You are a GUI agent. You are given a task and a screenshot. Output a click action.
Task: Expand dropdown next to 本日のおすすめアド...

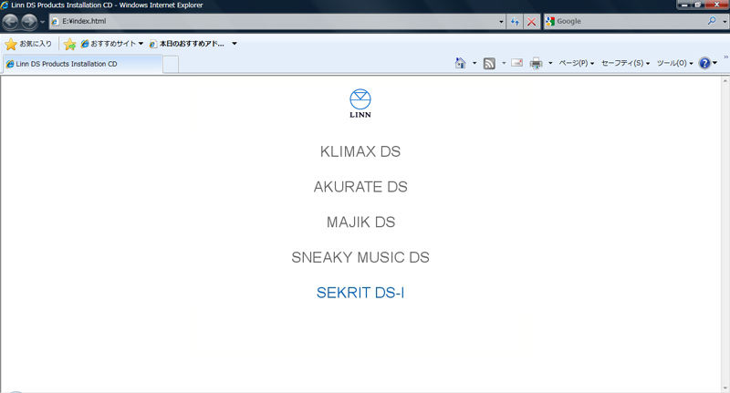tap(235, 44)
